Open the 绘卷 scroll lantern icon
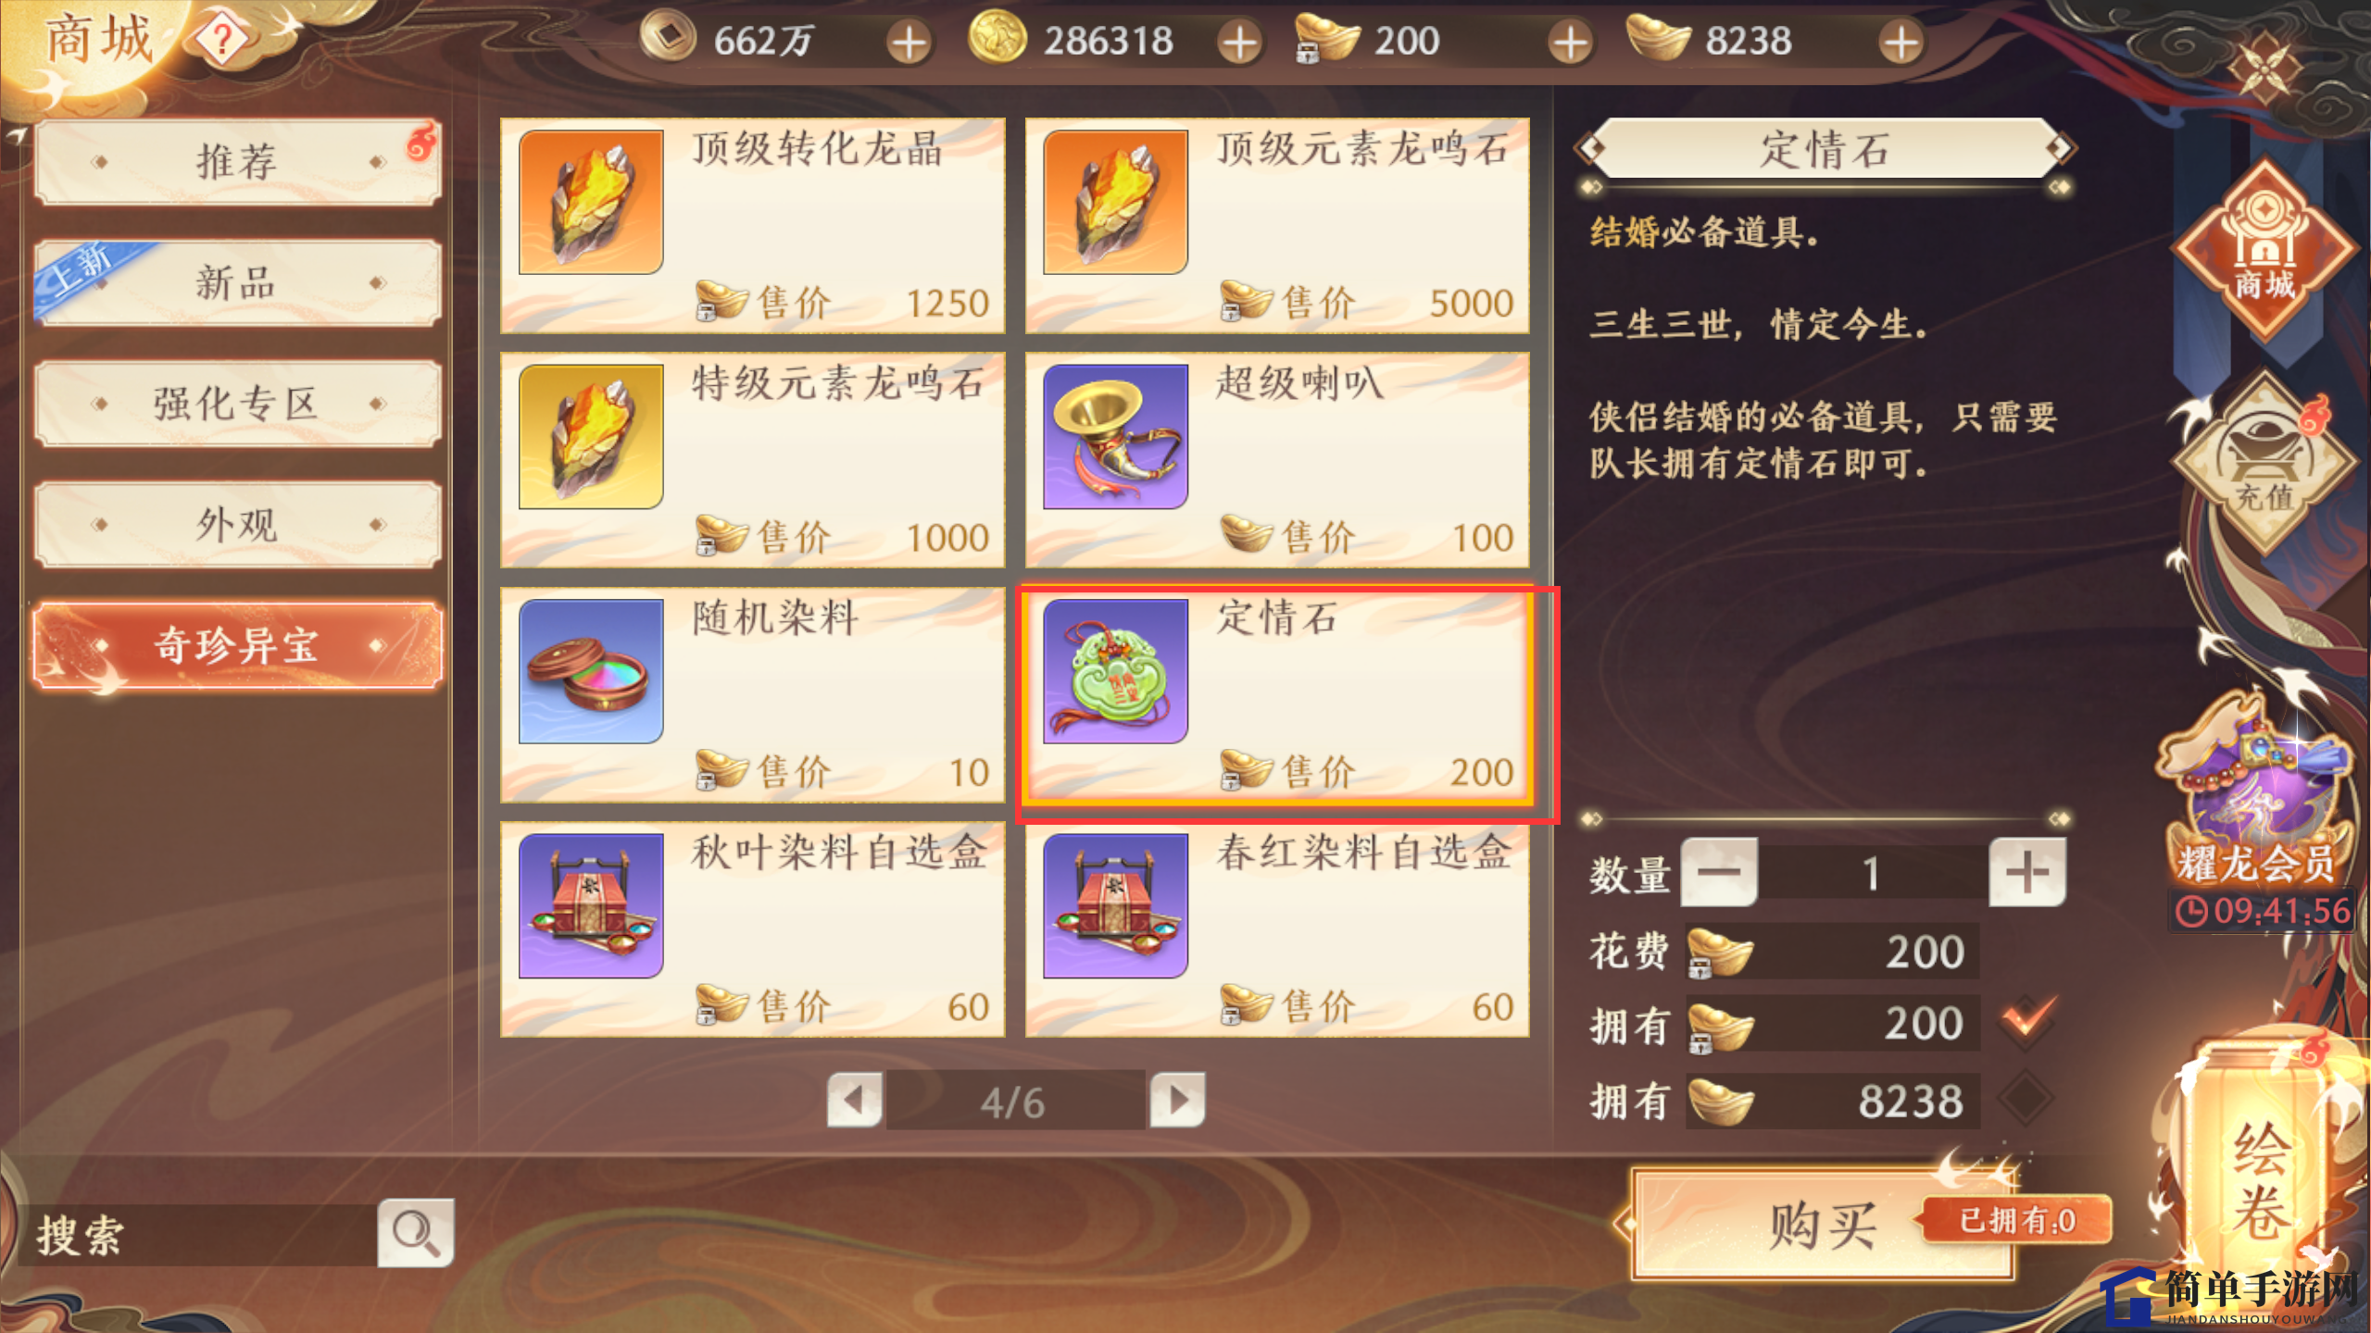The width and height of the screenshot is (2371, 1333). coord(2260,1165)
